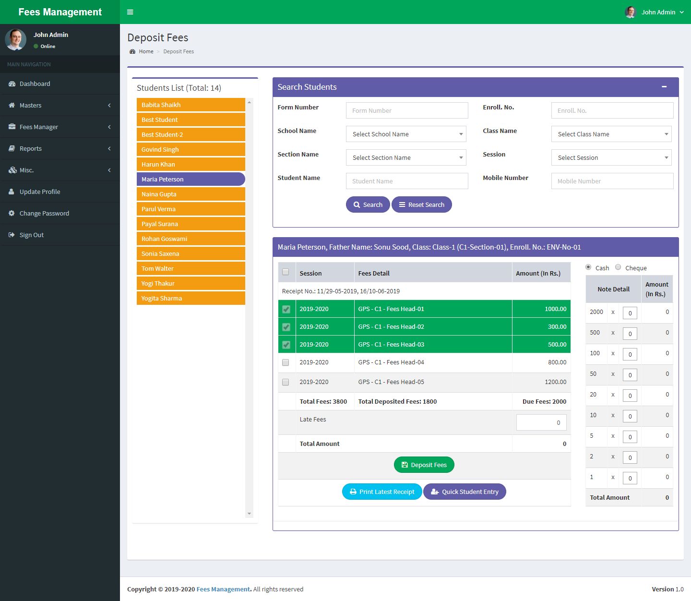
Task: Check the Fees Head-04 checkbox
Action: [286, 362]
